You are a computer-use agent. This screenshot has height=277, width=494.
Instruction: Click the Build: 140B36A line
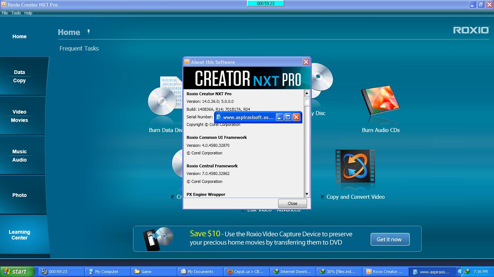pos(218,109)
